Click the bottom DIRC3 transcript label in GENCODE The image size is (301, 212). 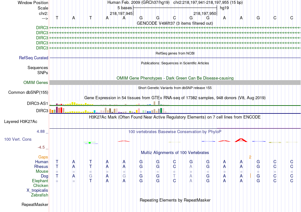click(42, 48)
